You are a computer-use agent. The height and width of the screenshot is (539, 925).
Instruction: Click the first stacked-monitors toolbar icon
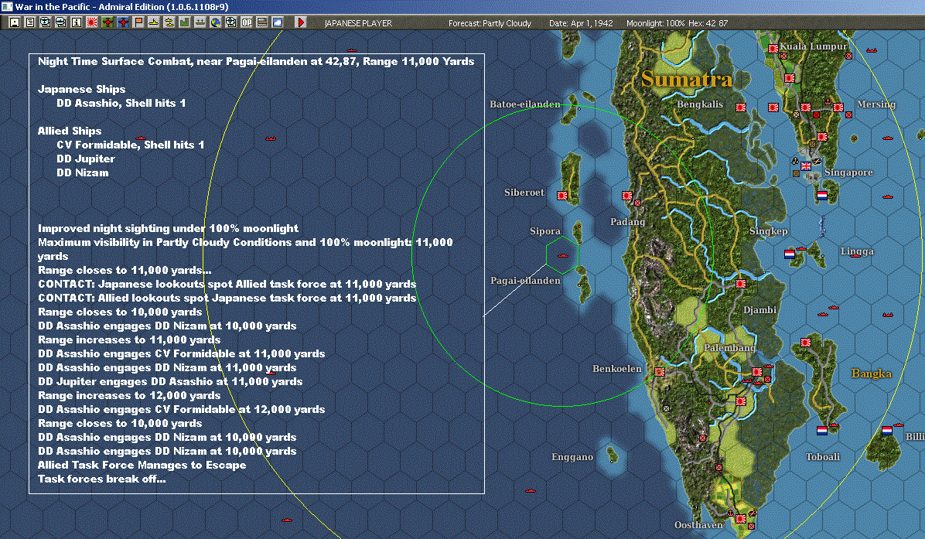pyautogui.click(x=46, y=22)
